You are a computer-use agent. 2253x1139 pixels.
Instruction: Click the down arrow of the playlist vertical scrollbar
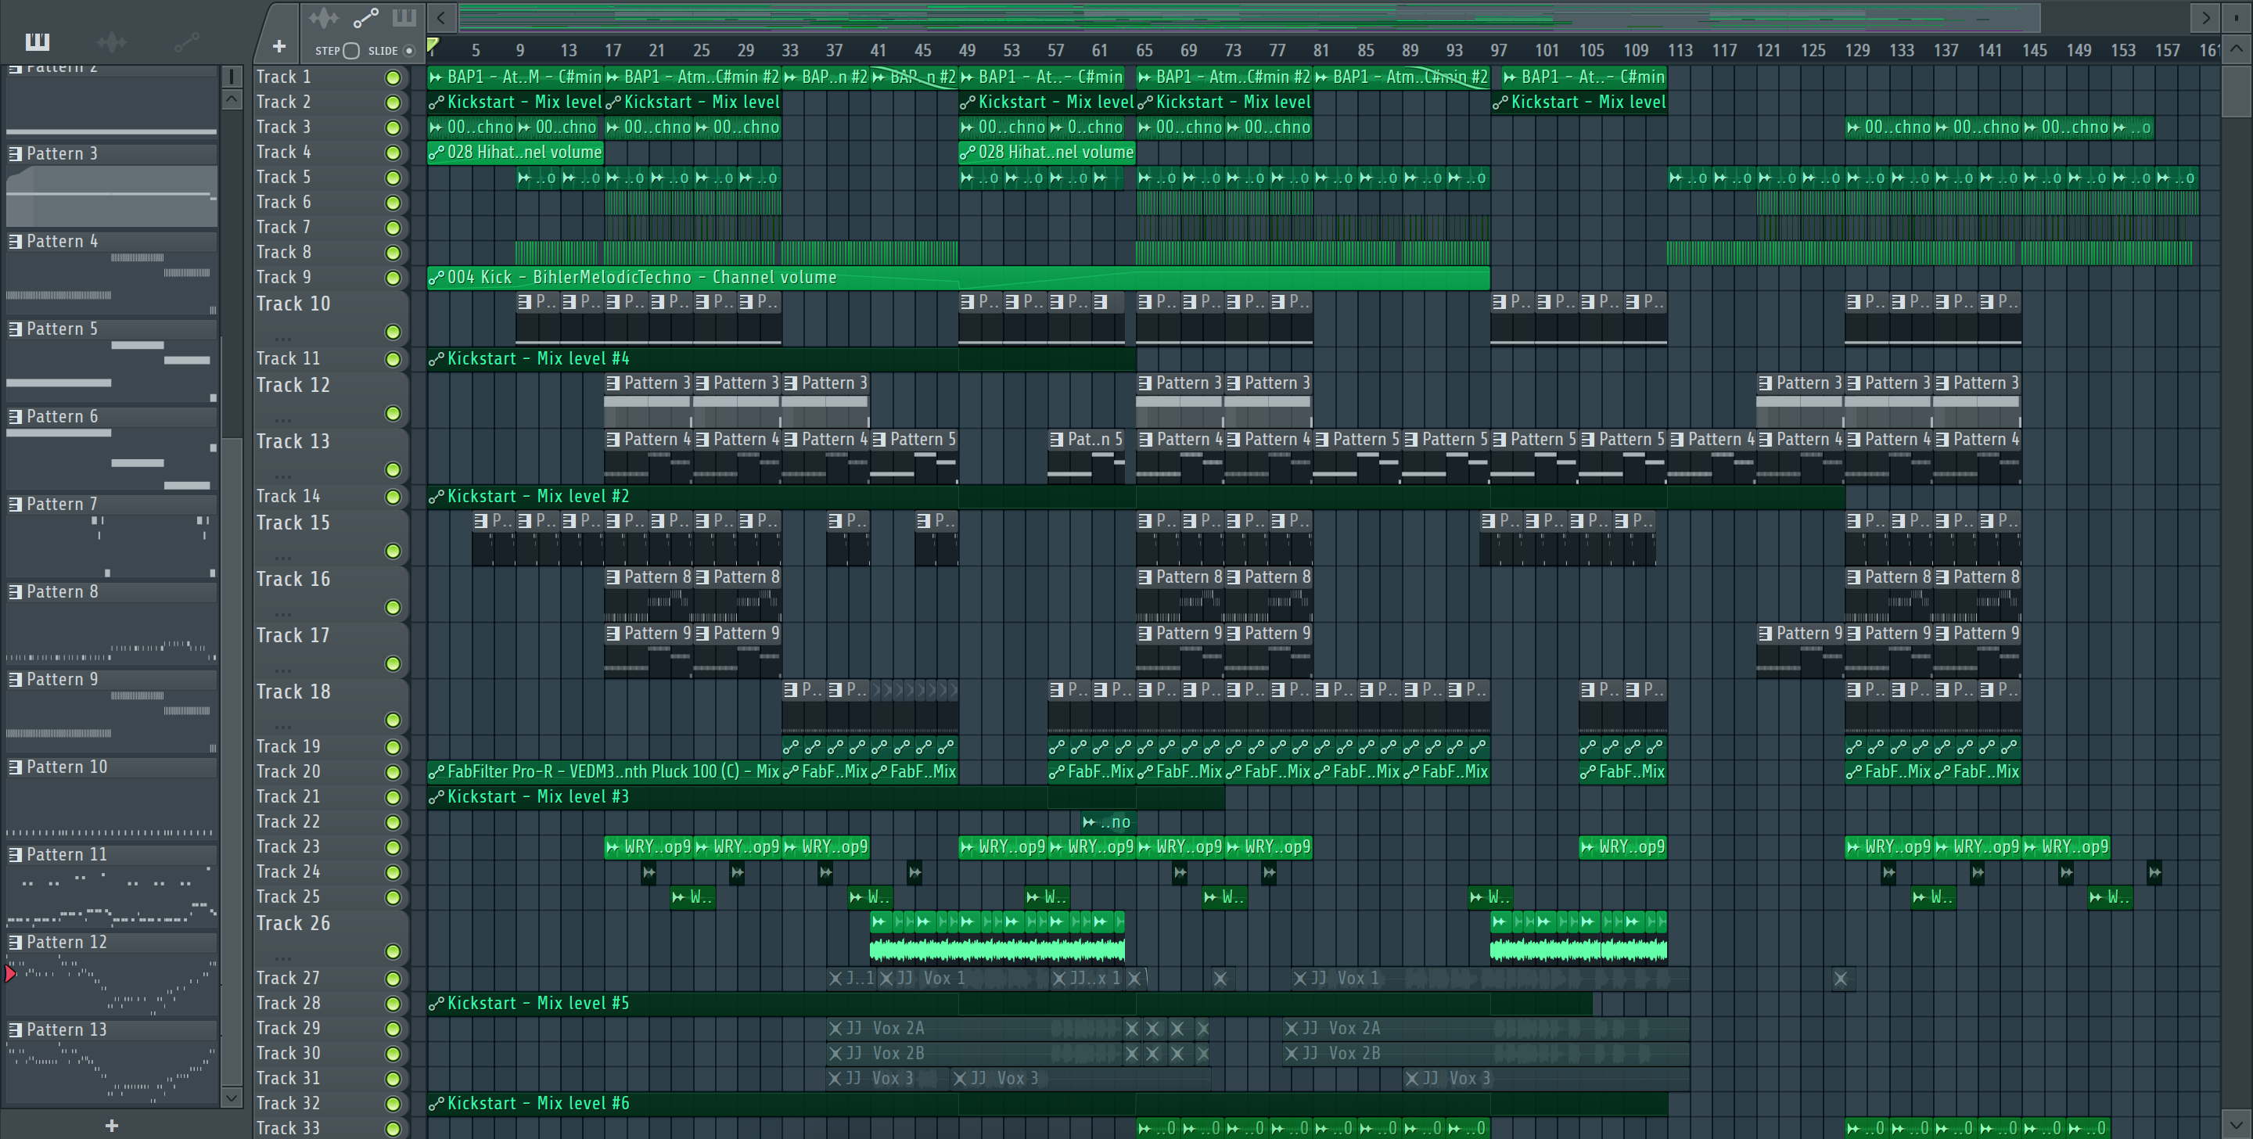(x=2237, y=1124)
